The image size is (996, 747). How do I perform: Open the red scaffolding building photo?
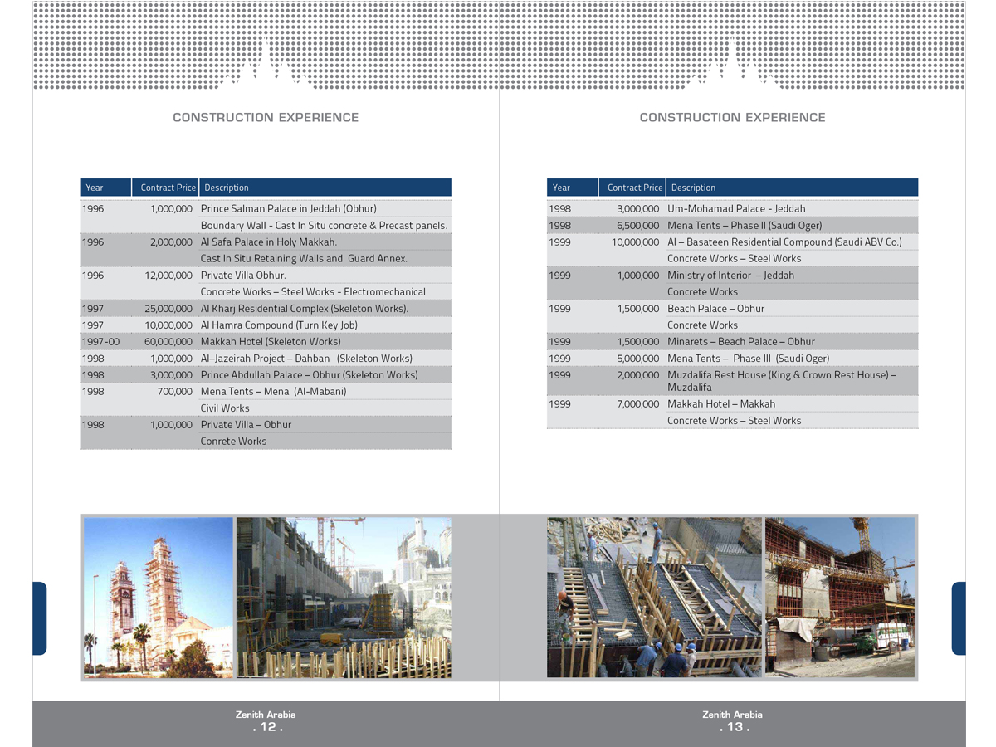coord(839,598)
